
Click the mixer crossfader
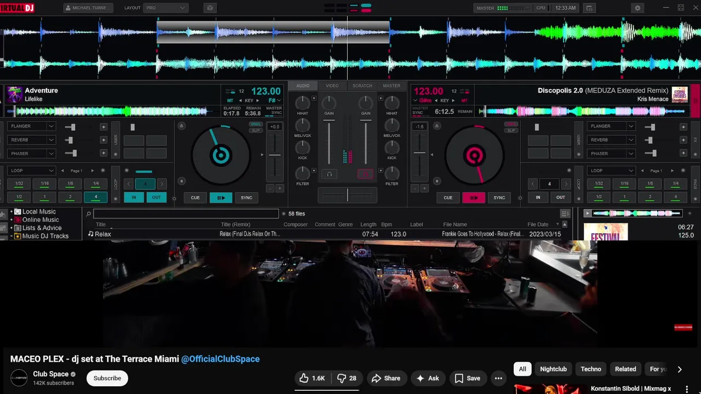[347, 195]
